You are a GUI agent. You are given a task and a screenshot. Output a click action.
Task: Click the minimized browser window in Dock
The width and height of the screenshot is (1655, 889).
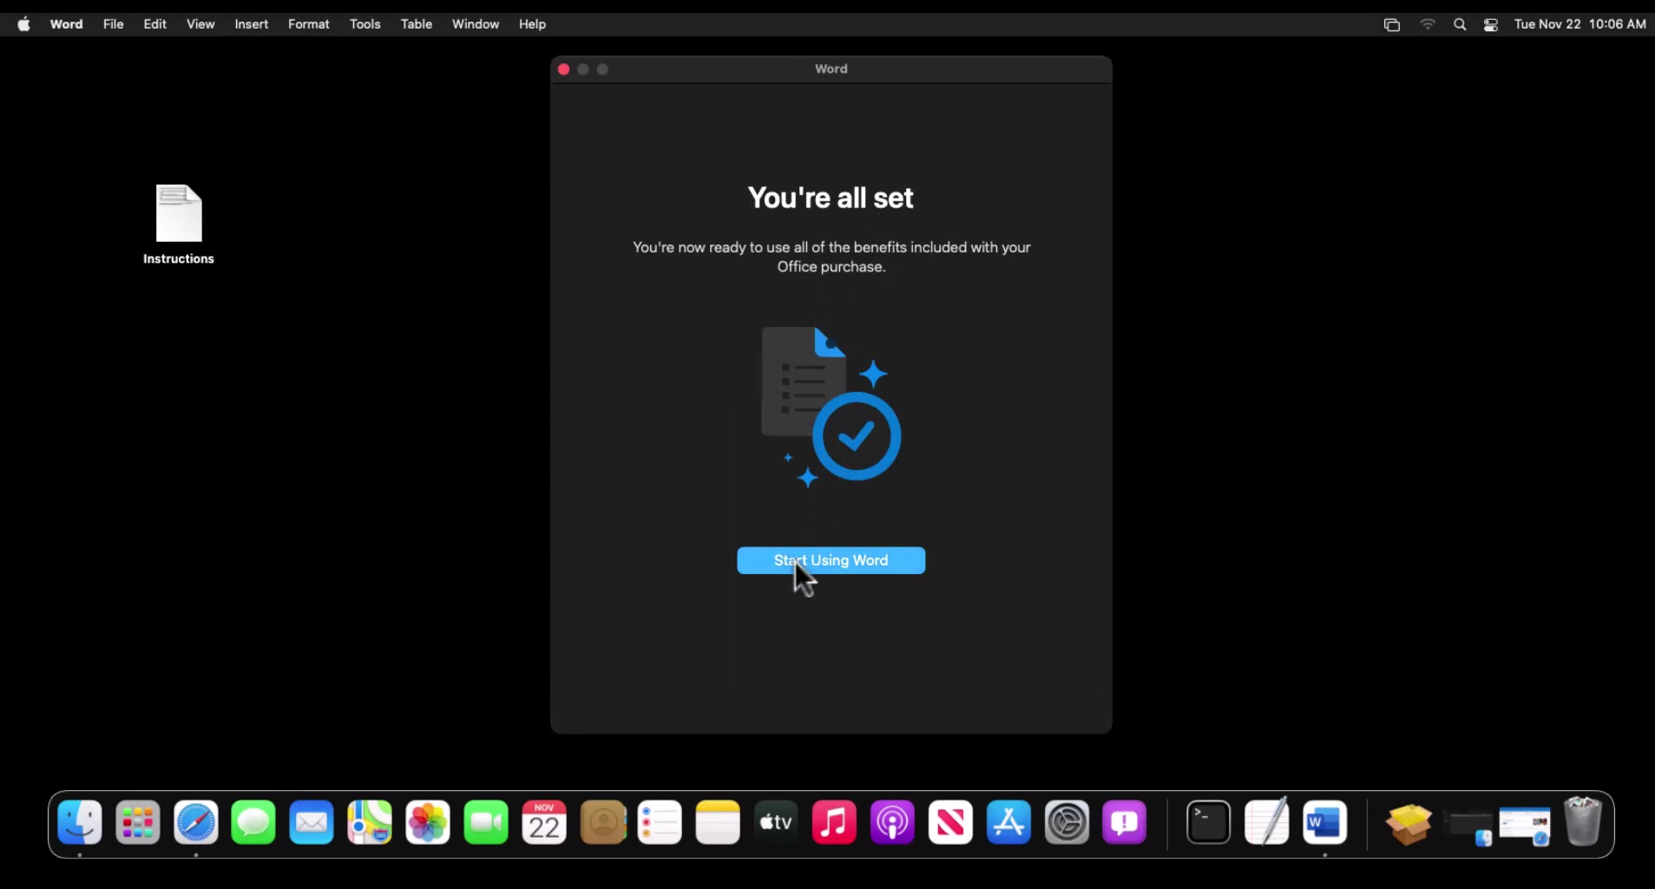click(x=1525, y=827)
